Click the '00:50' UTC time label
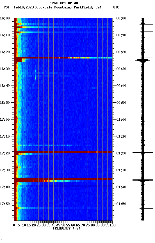 121,103
